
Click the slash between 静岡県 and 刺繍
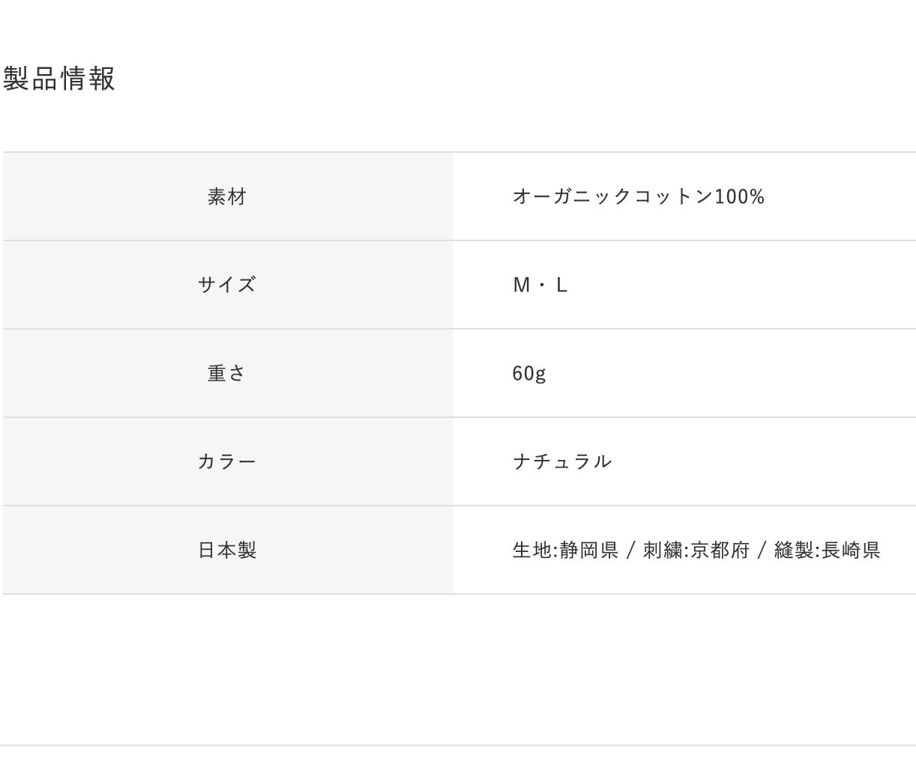point(631,551)
